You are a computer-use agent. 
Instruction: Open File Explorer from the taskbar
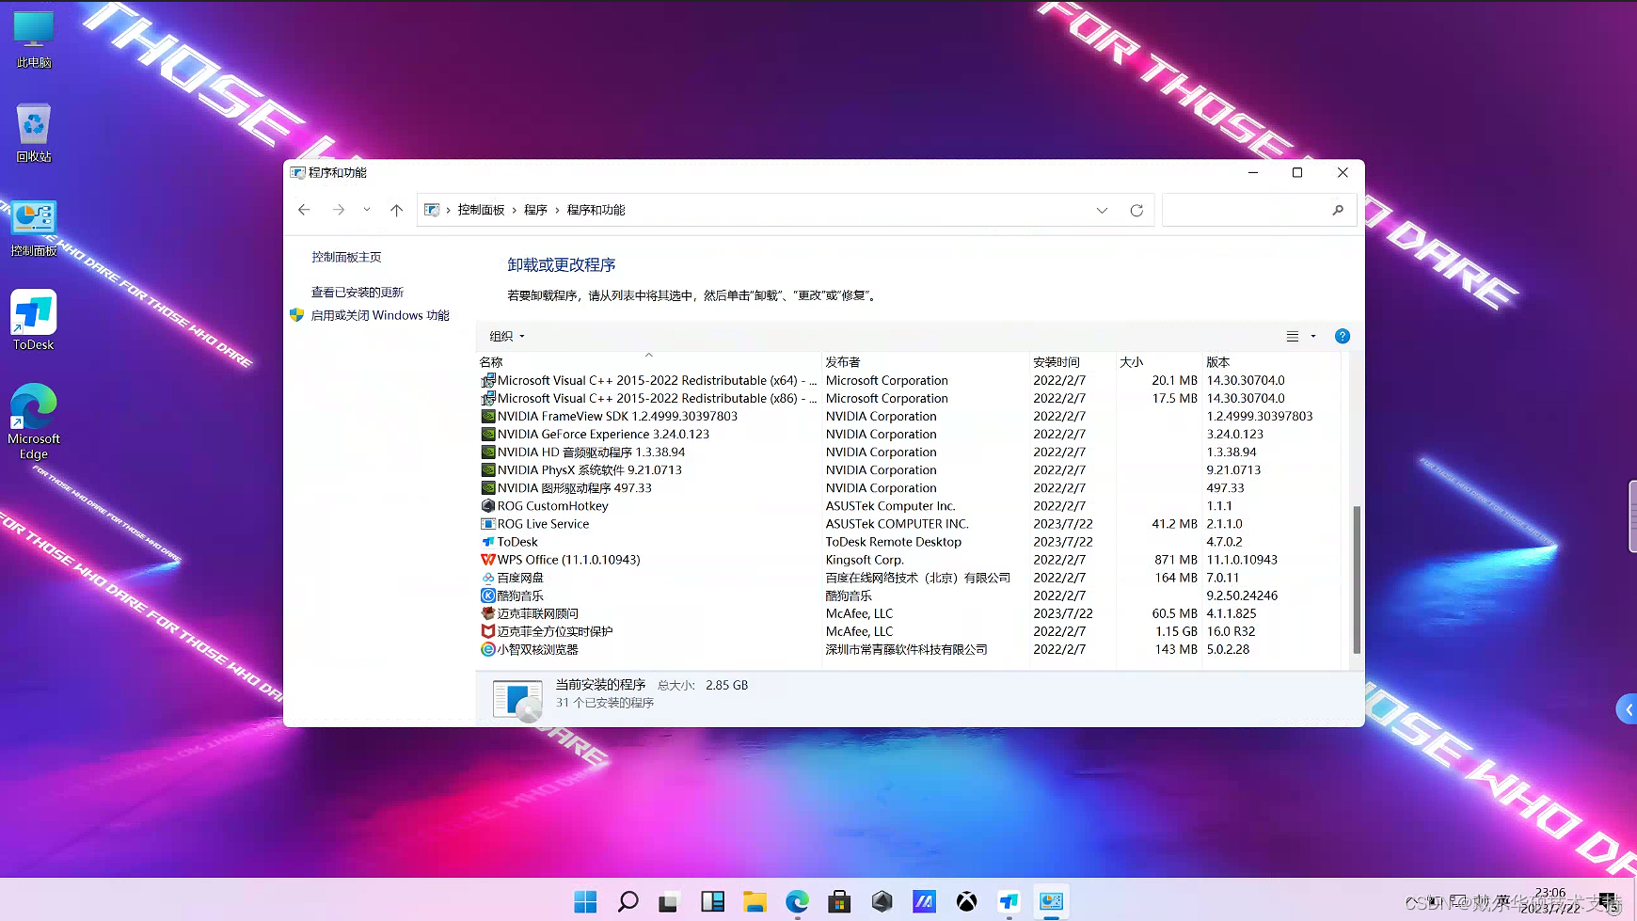click(755, 901)
